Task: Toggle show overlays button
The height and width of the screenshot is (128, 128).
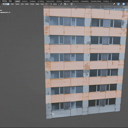Action: click(124, 4)
